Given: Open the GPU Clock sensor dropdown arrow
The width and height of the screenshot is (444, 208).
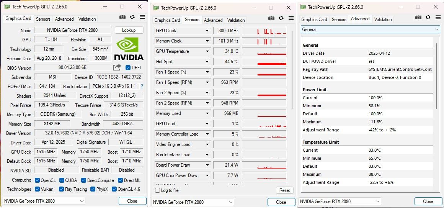Looking at the screenshot, I should point(207,31).
